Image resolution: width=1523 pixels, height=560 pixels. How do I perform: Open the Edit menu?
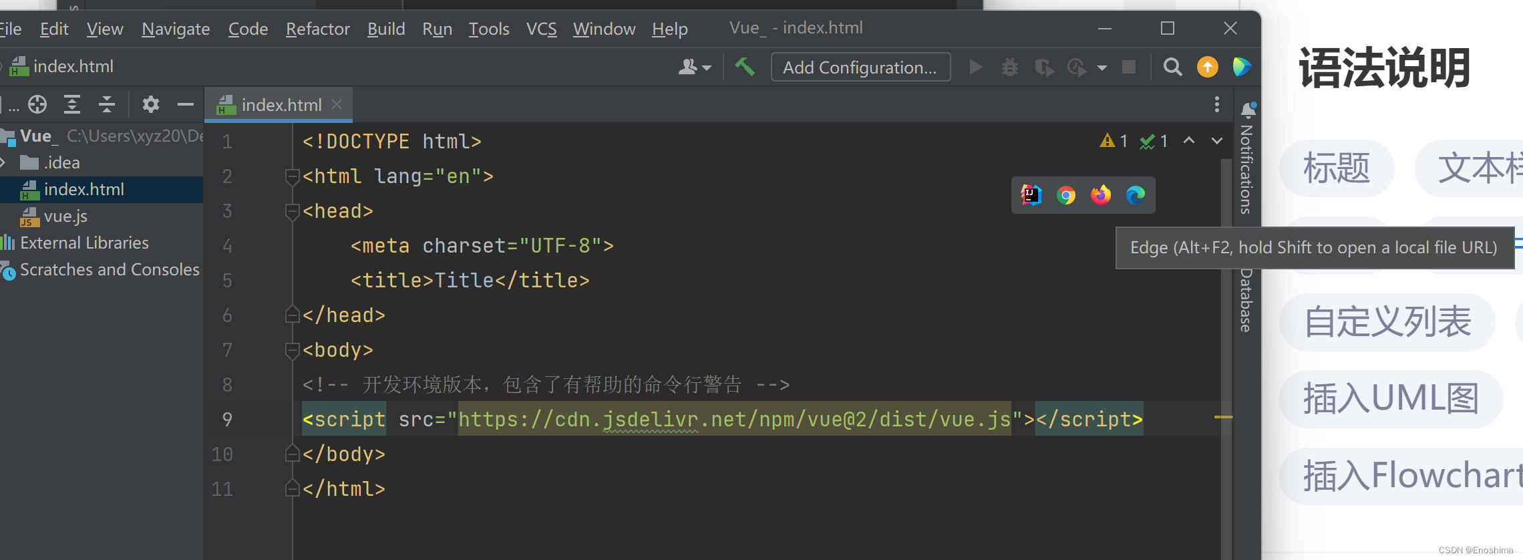[x=54, y=29]
